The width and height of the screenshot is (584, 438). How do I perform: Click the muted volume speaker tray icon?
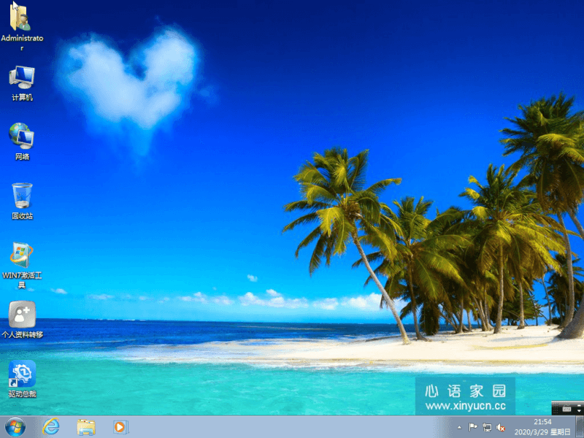tap(501, 427)
